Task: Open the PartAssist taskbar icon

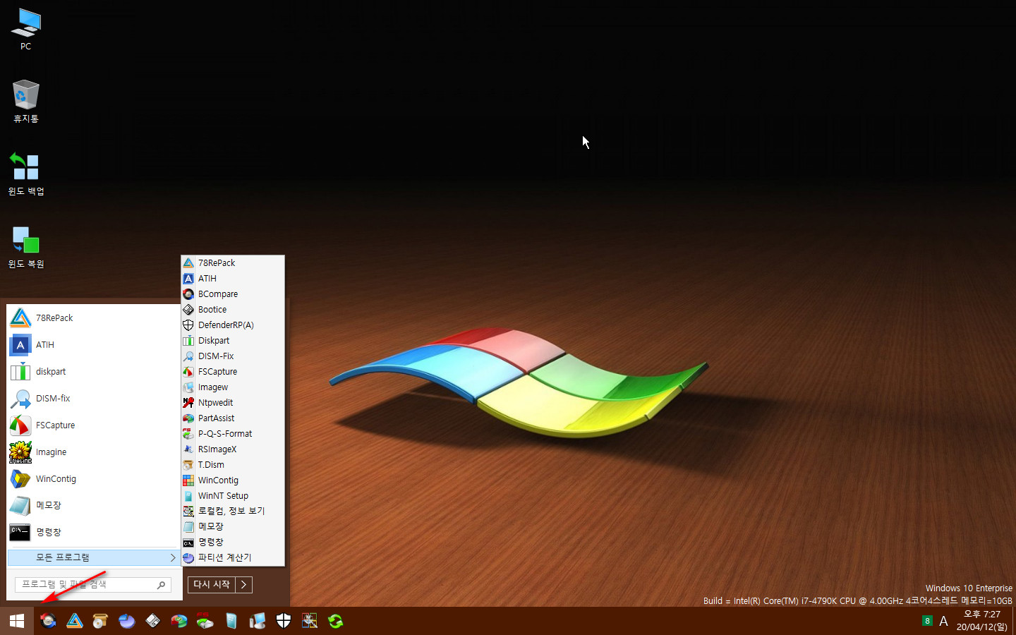Action: (179, 621)
